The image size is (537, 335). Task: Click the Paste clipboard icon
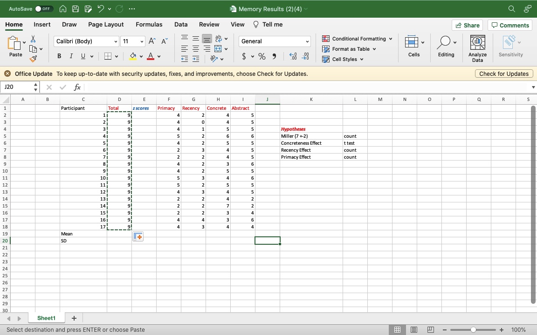click(14, 43)
